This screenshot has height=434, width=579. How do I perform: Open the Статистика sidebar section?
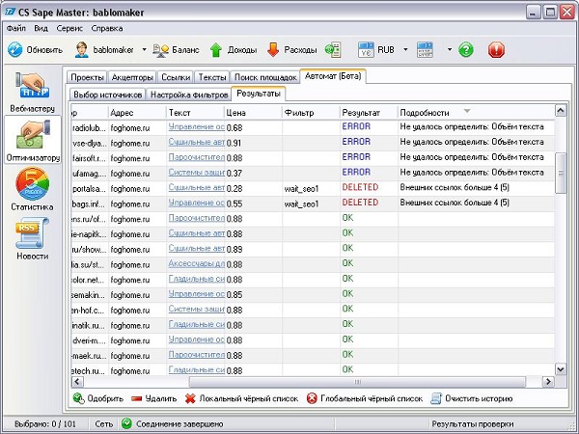[x=33, y=189]
